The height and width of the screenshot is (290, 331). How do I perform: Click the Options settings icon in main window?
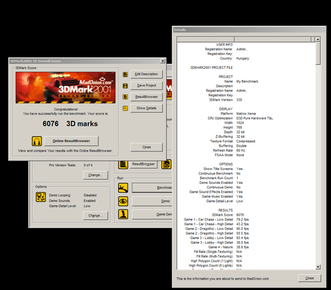coord(41,197)
